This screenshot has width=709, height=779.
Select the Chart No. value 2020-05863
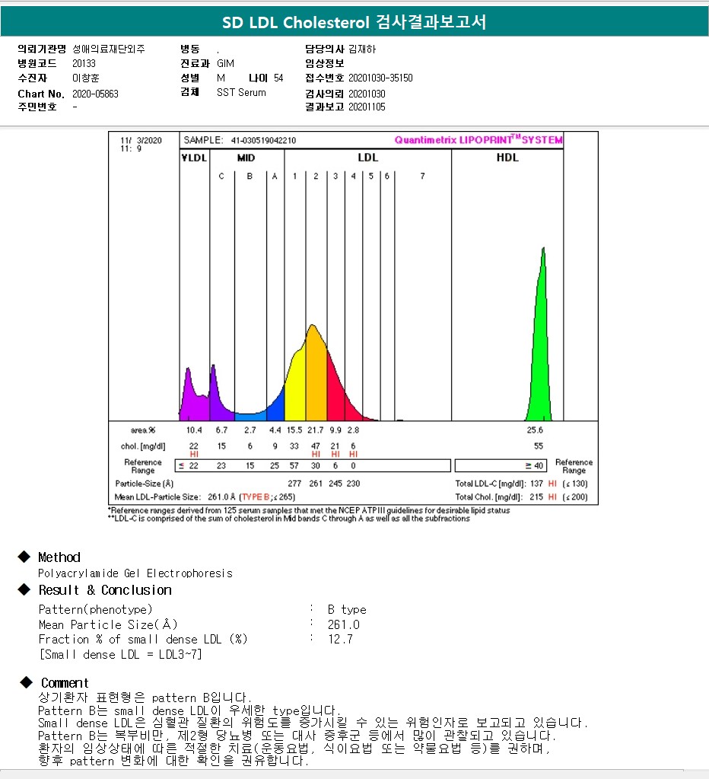[x=95, y=94]
